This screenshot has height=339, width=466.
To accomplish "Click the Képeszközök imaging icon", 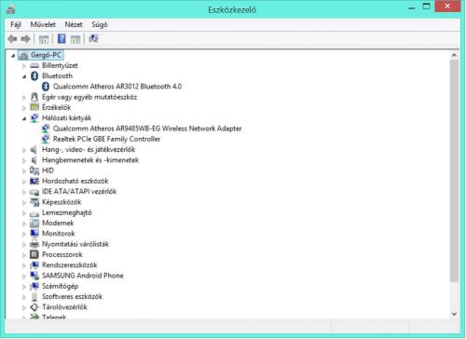I will pyautogui.click(x=34, y=202).
